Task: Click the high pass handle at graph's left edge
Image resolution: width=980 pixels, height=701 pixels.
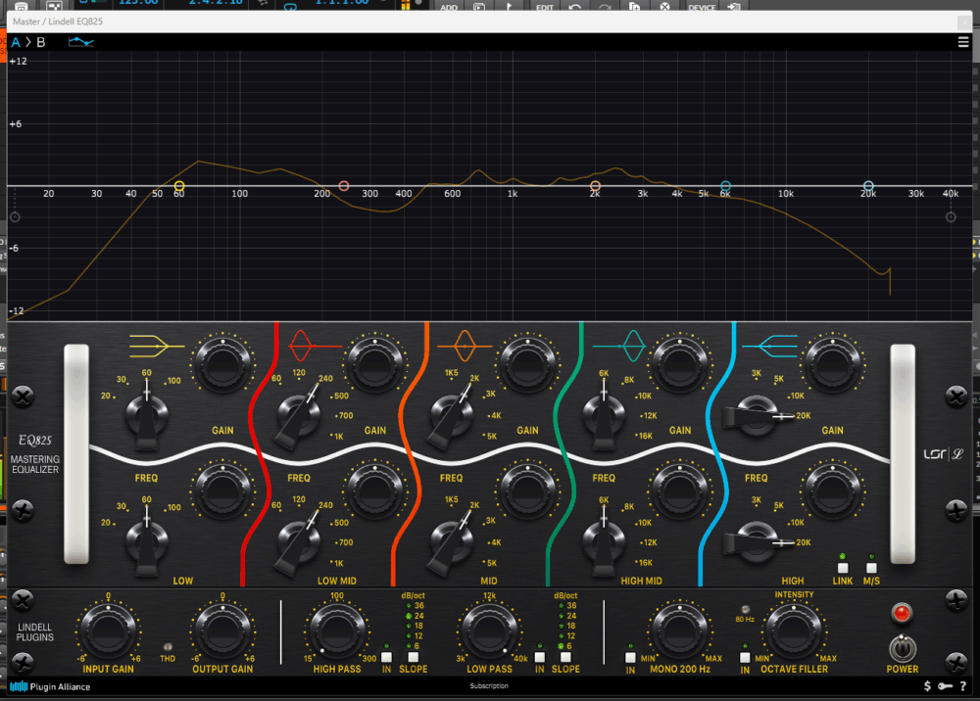Action: point(15,217)
